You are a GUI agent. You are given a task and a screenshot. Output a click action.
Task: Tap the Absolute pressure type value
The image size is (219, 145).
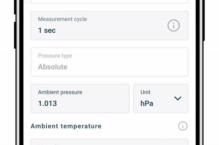pos(53,67)
